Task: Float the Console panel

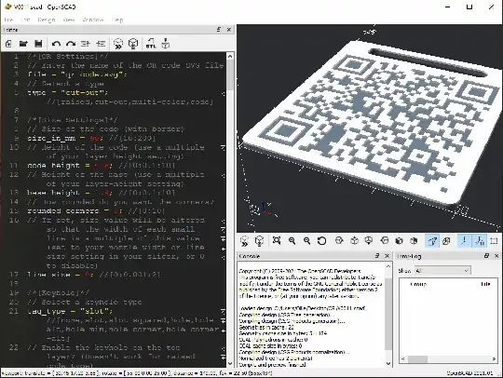Action: [377, 256]
